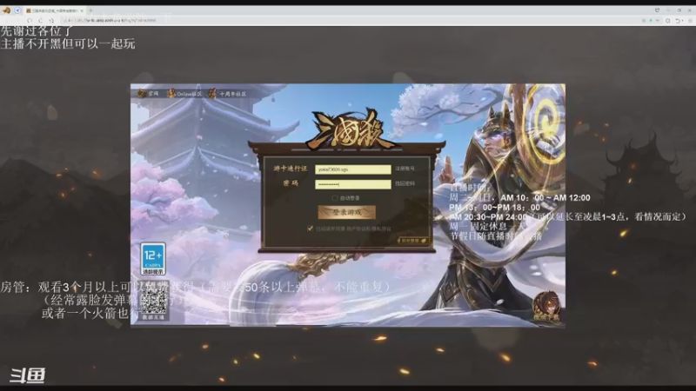Close the 三国杀 browser tab

pos(82,10)
